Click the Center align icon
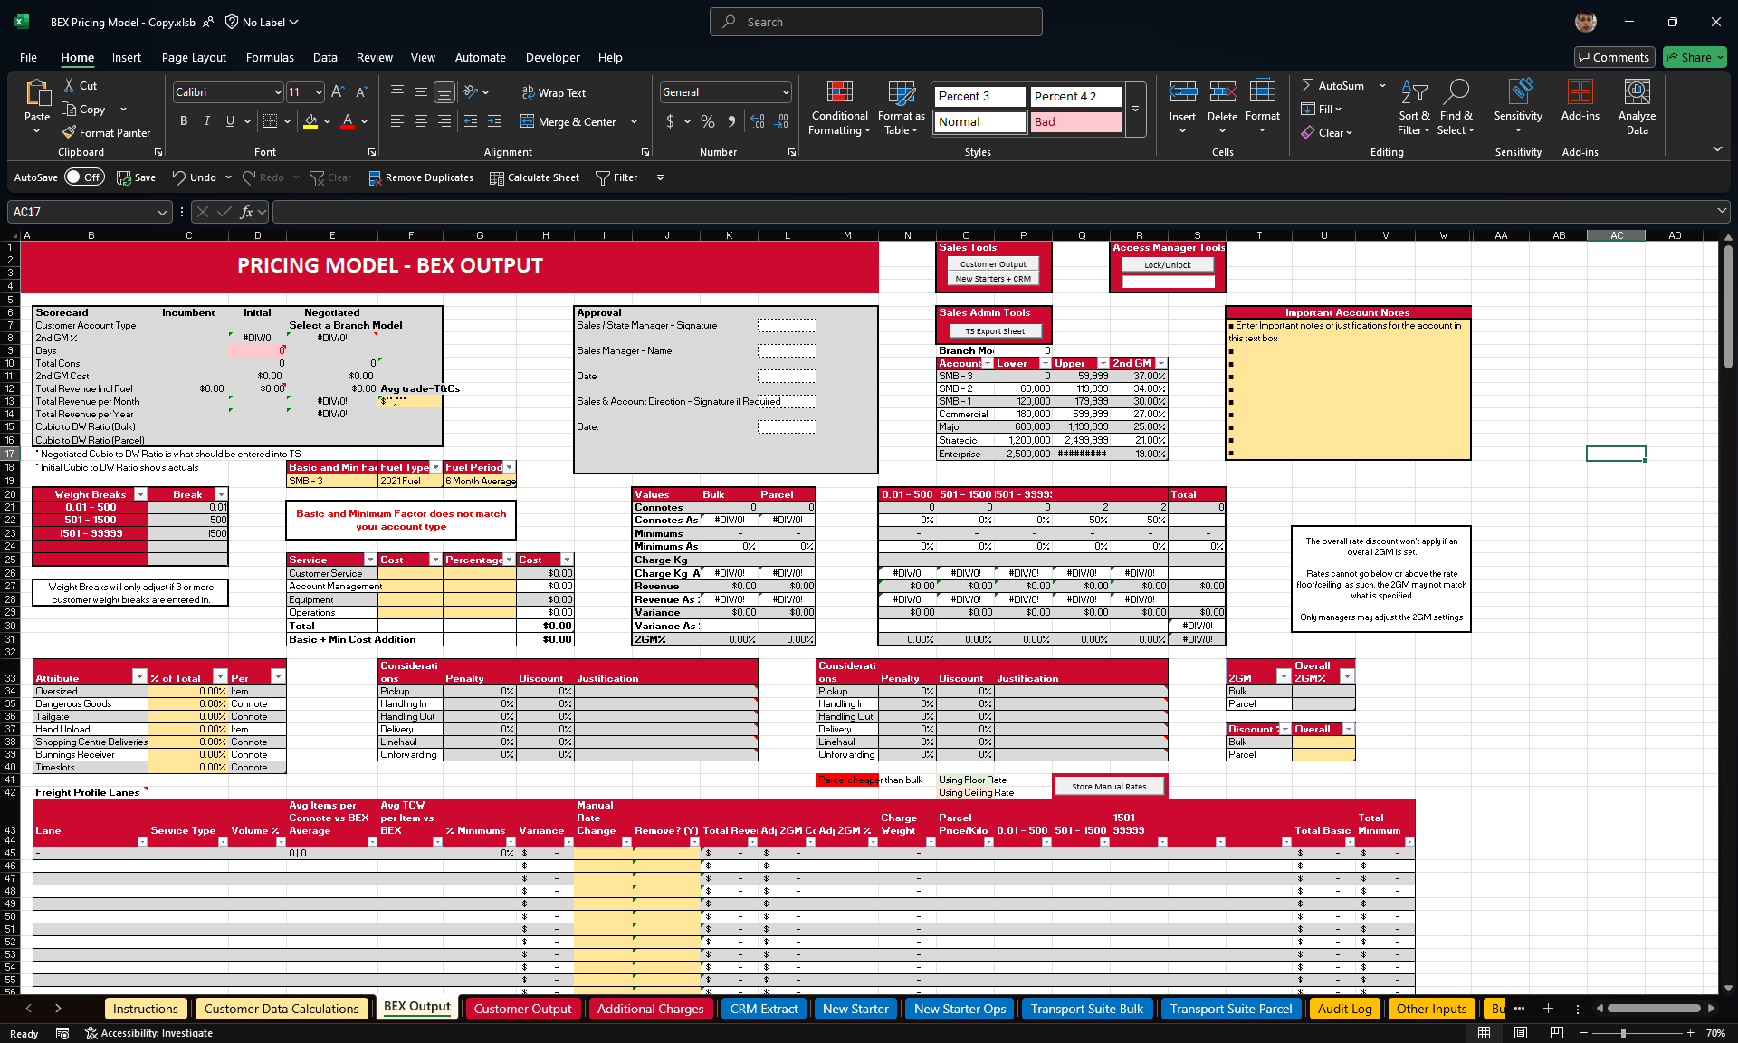 pyautogui.click(x=421, y=121)
